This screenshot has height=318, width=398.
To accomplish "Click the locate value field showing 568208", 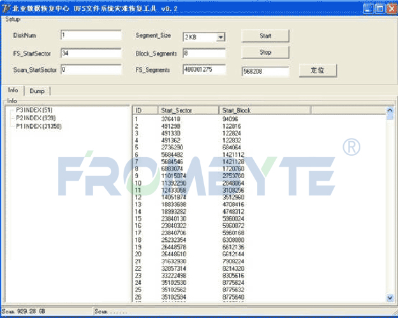I will 265,71.
